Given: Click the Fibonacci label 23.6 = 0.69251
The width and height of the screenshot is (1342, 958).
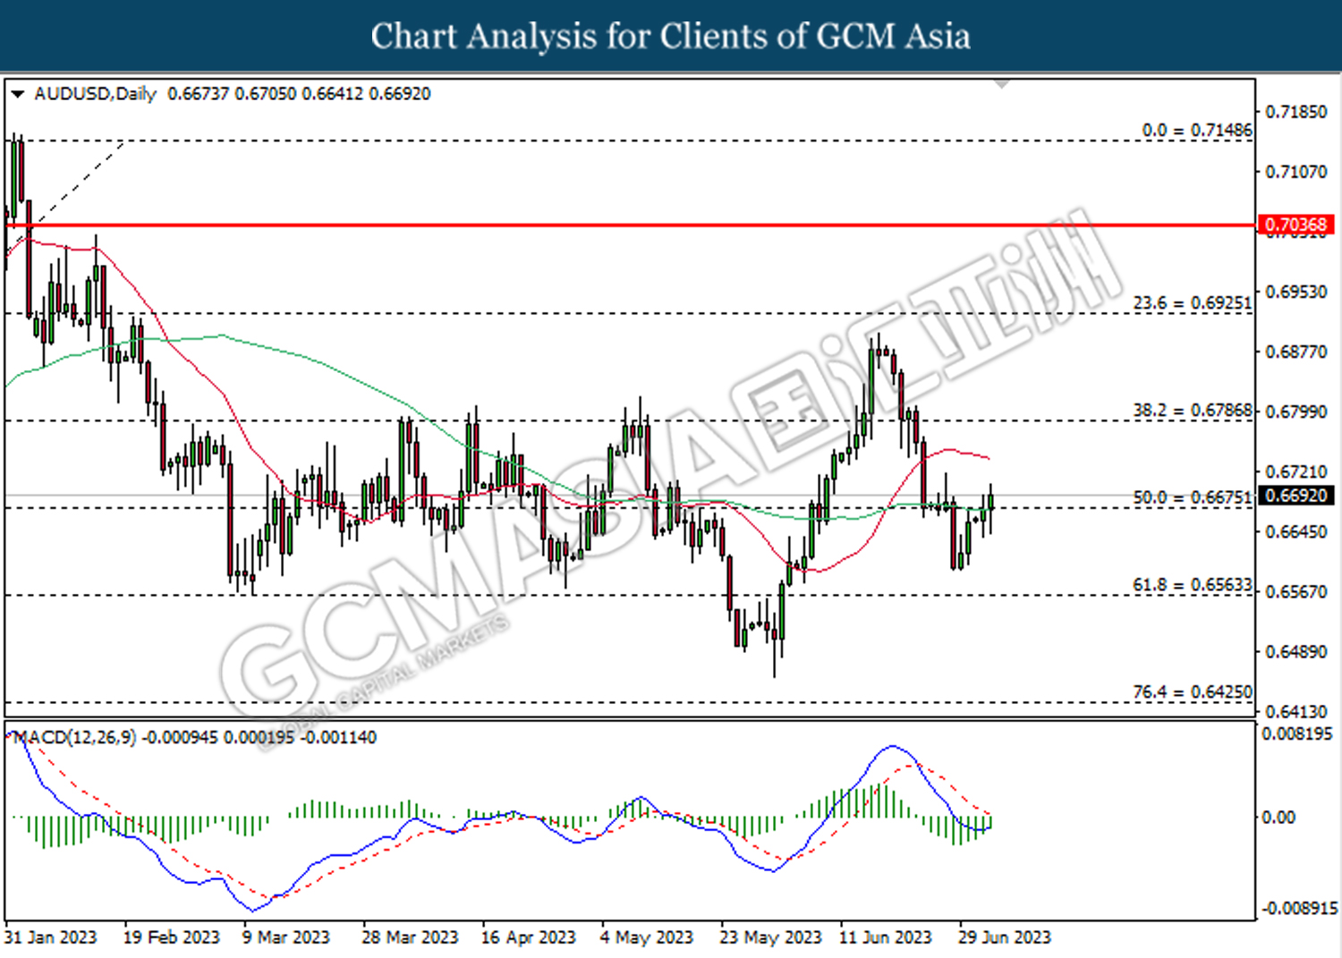Looking at the screenshot, I should (1193, 303).
